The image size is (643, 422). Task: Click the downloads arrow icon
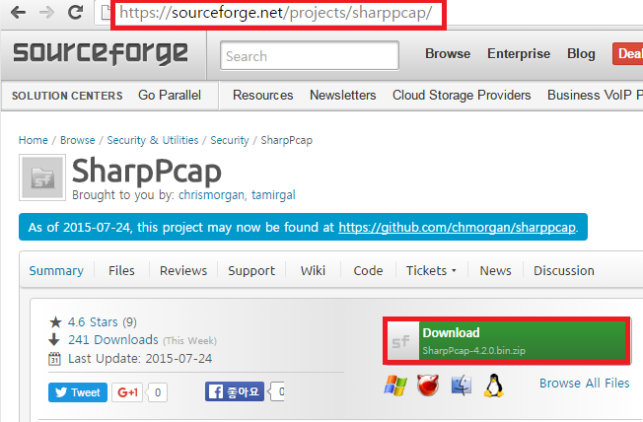coord(54,340)
